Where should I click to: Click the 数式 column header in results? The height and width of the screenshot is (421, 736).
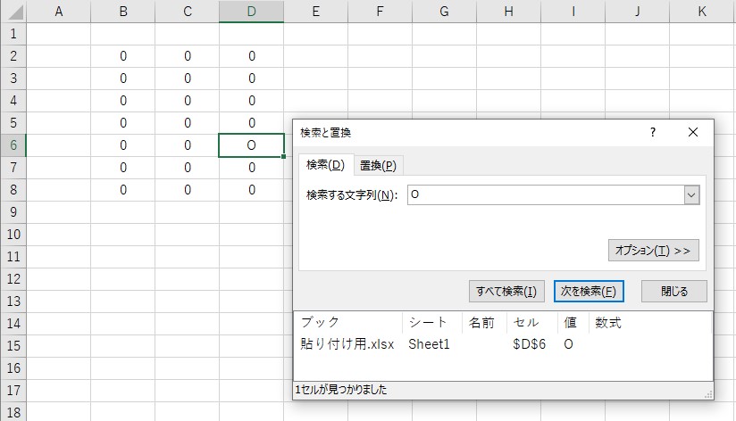(608, 322)
